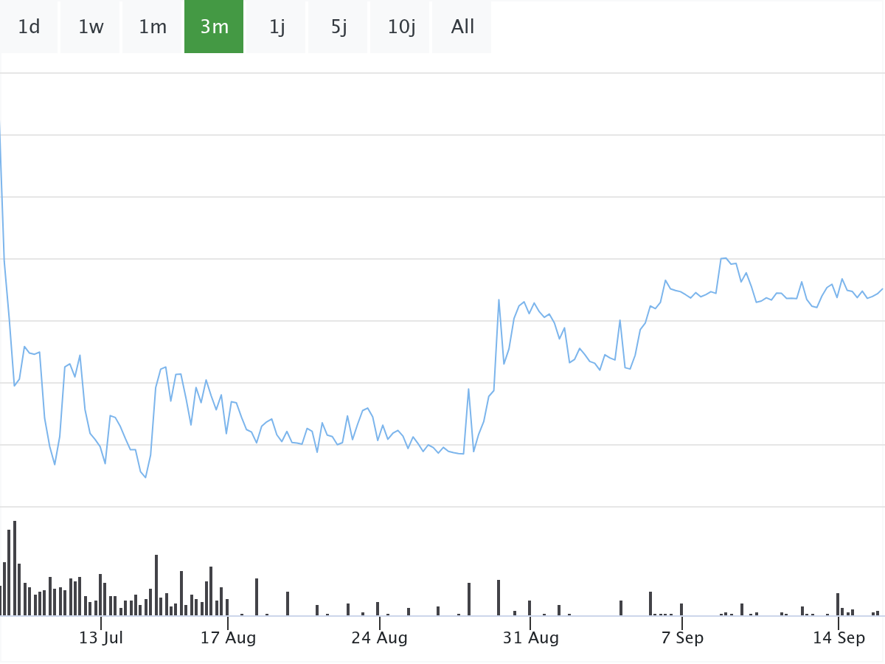Click the tallest volume bar at left
The width and height of the screenshot is (885, 664).
click(x=15, y=568)
